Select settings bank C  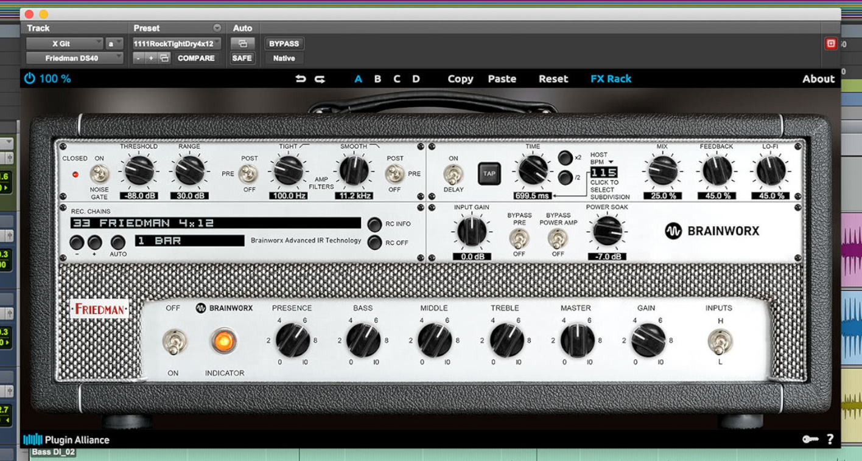(397, 79)
